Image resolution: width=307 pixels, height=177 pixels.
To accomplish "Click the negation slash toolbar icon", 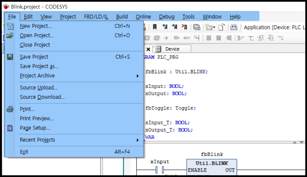I will pos(209,38).
